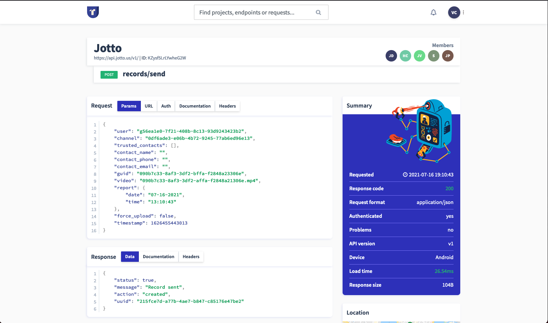Select the Response Data tab
The height and width of the screenshot is (323, 548).
pos(130,256)
